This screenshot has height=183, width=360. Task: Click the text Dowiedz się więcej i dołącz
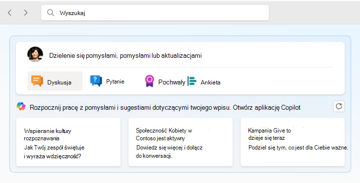pyautogui.click(x=170, y=148)
